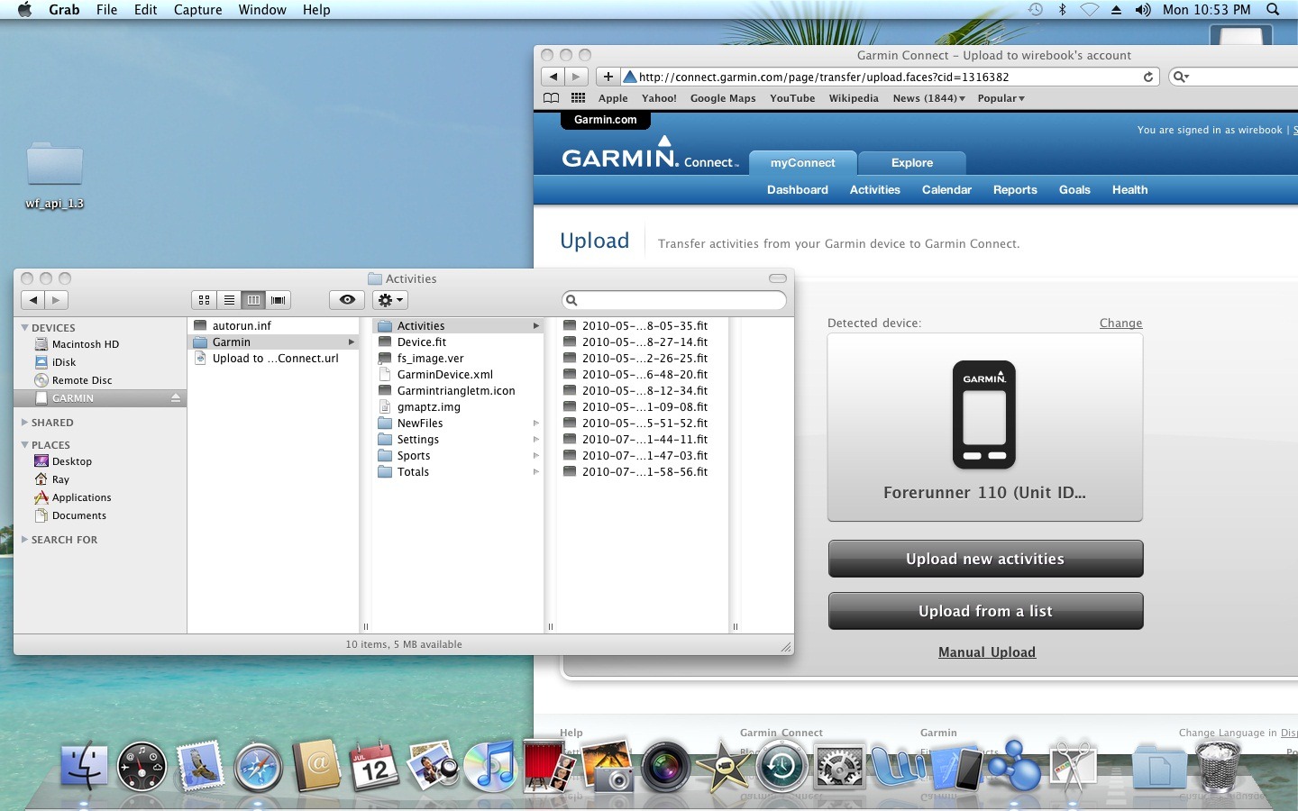The width and height of the screenshot is (1298, 811).
Task: Toggle the Finder toolbar pill button
Action: tap(778, 278)
